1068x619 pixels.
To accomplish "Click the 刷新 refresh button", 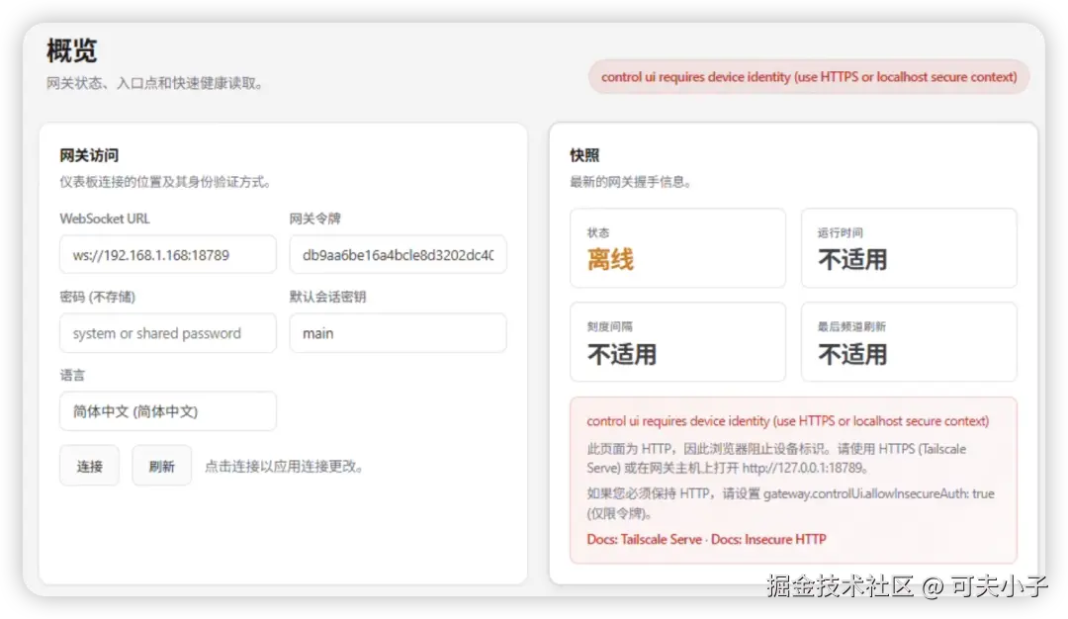I will [161, 466].
